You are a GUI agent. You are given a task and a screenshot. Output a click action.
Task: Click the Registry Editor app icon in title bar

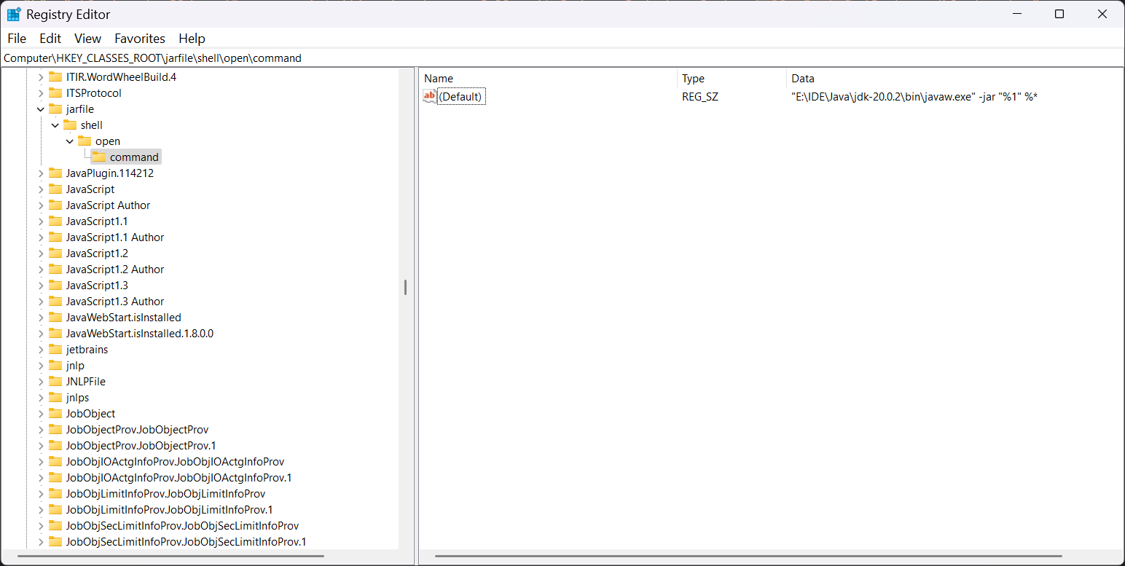point(14,14)
